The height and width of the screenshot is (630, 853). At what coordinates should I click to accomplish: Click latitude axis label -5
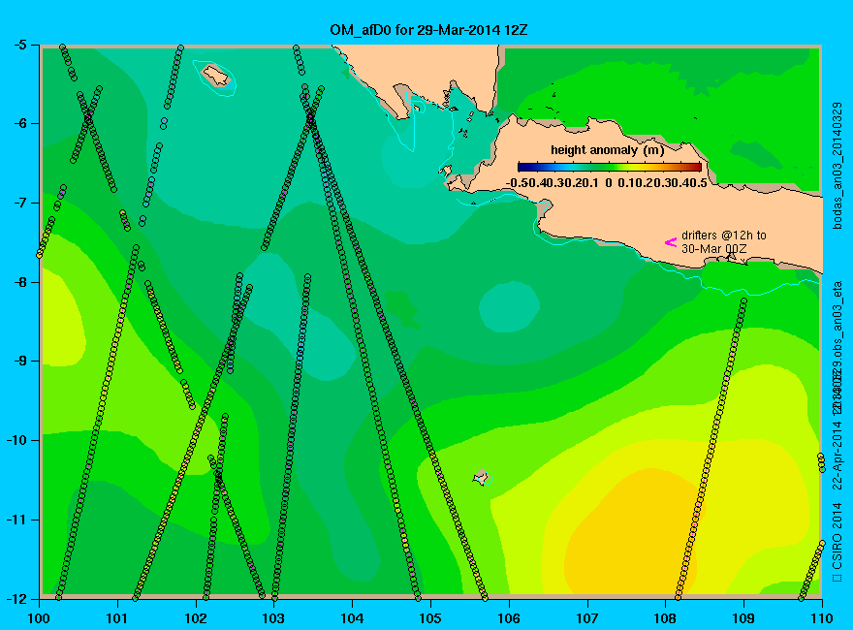pos(19,44)
